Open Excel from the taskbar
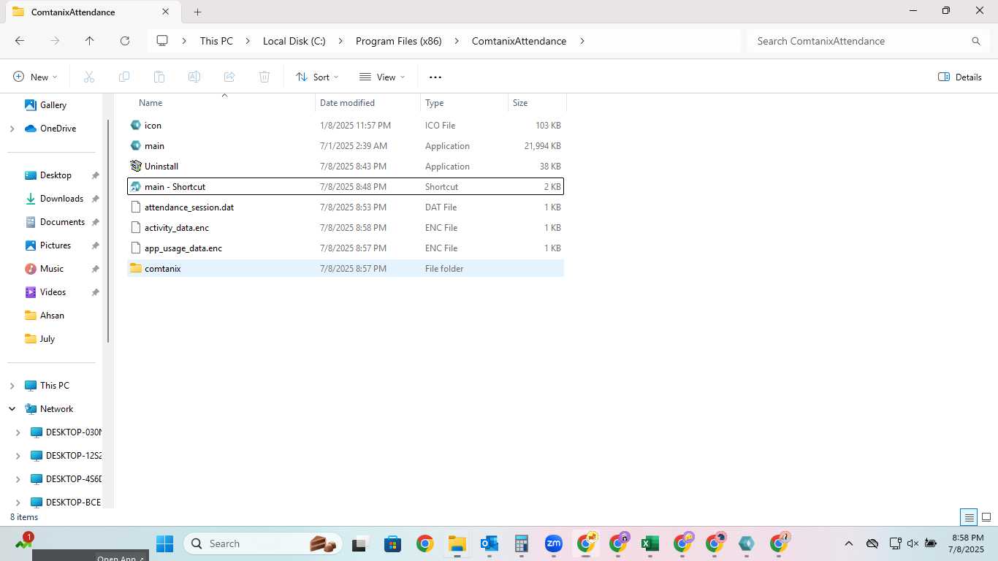The width and height of the screenshot is (998, 561). [x=650, y=543]
